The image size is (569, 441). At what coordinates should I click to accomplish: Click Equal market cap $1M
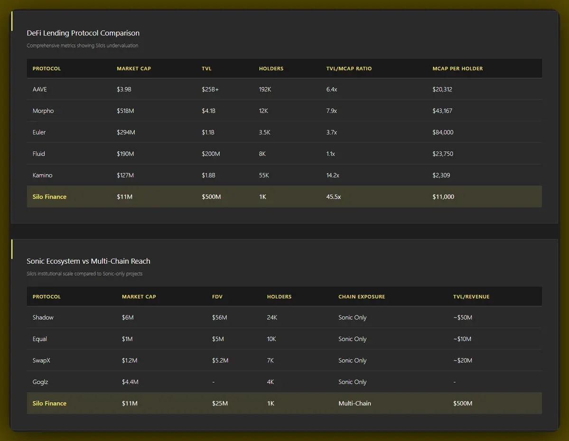(x=127, y=339)
